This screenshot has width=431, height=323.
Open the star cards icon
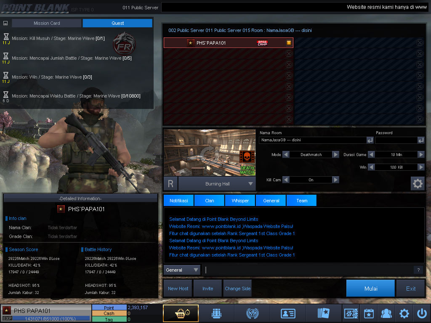pyautogui.click(x=324, y=313)
